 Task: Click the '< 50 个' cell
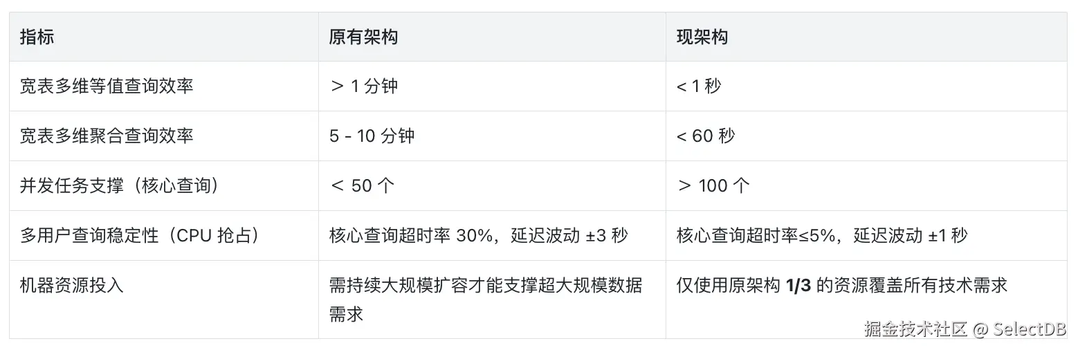click(363, 186)
